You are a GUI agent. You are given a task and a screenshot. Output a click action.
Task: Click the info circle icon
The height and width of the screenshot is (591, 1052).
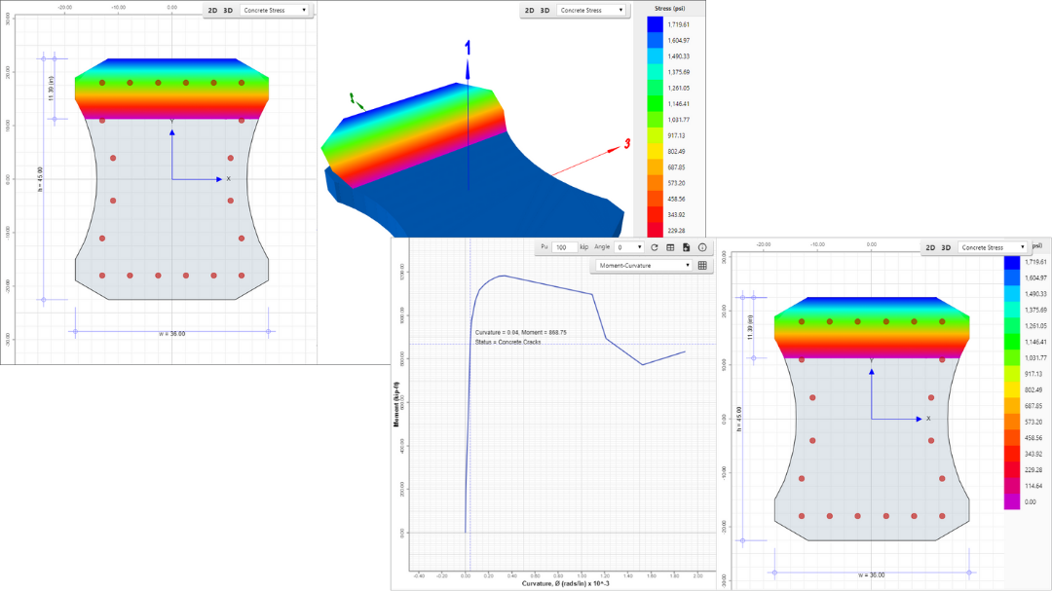point(702,247)
